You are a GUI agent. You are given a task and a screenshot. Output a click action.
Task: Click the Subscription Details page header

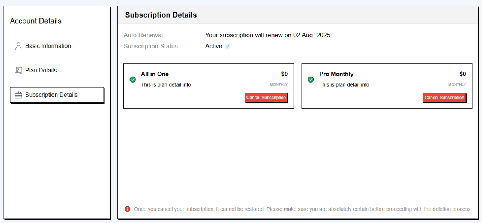pyautogui.click(x=161, y=15)
